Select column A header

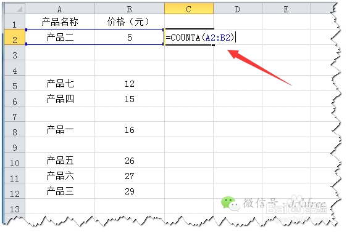click(x=60, y=9)
